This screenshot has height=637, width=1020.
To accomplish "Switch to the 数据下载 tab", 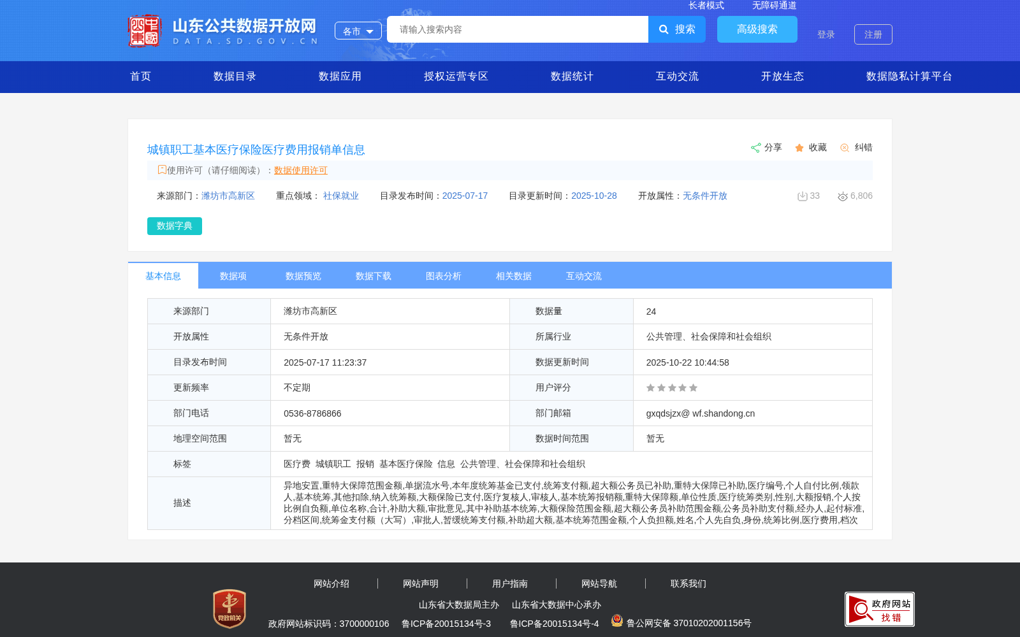I will point(374,276).
